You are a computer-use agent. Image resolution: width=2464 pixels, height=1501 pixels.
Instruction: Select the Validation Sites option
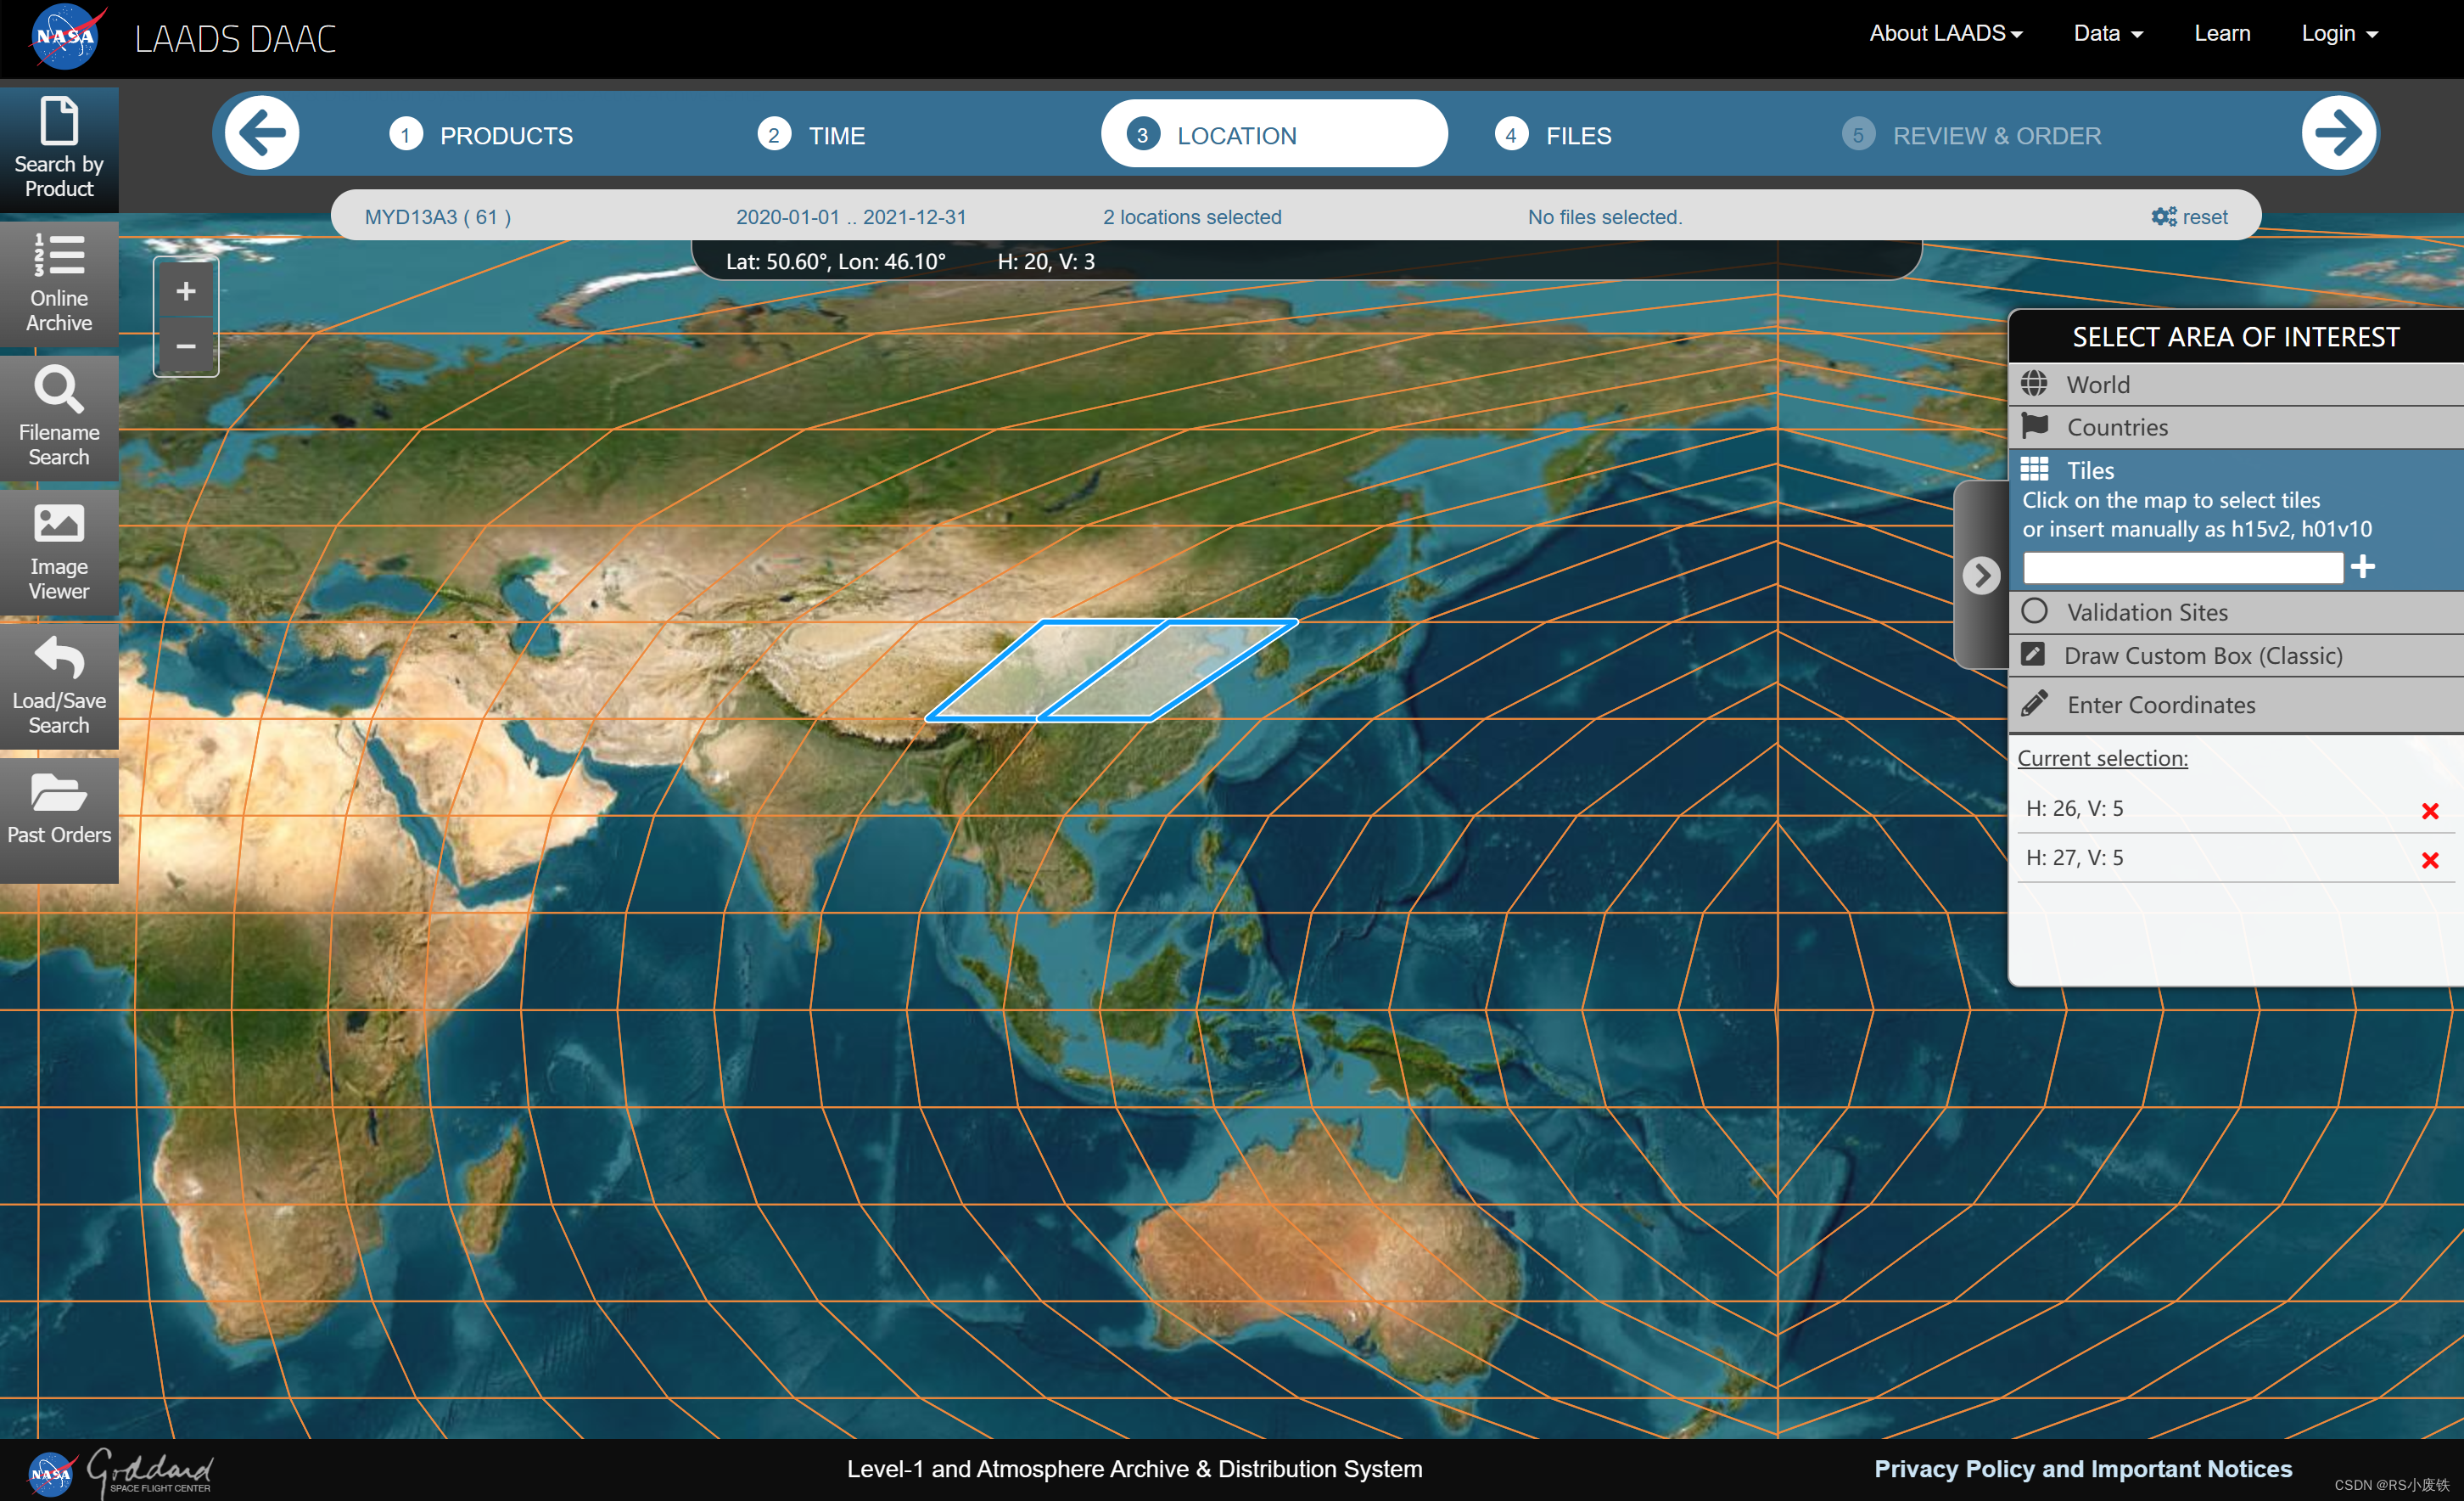tap(2236, 611)
